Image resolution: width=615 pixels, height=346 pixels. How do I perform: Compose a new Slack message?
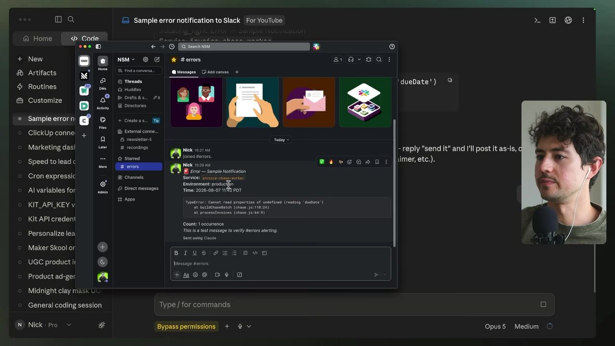(x=157, y=60)
